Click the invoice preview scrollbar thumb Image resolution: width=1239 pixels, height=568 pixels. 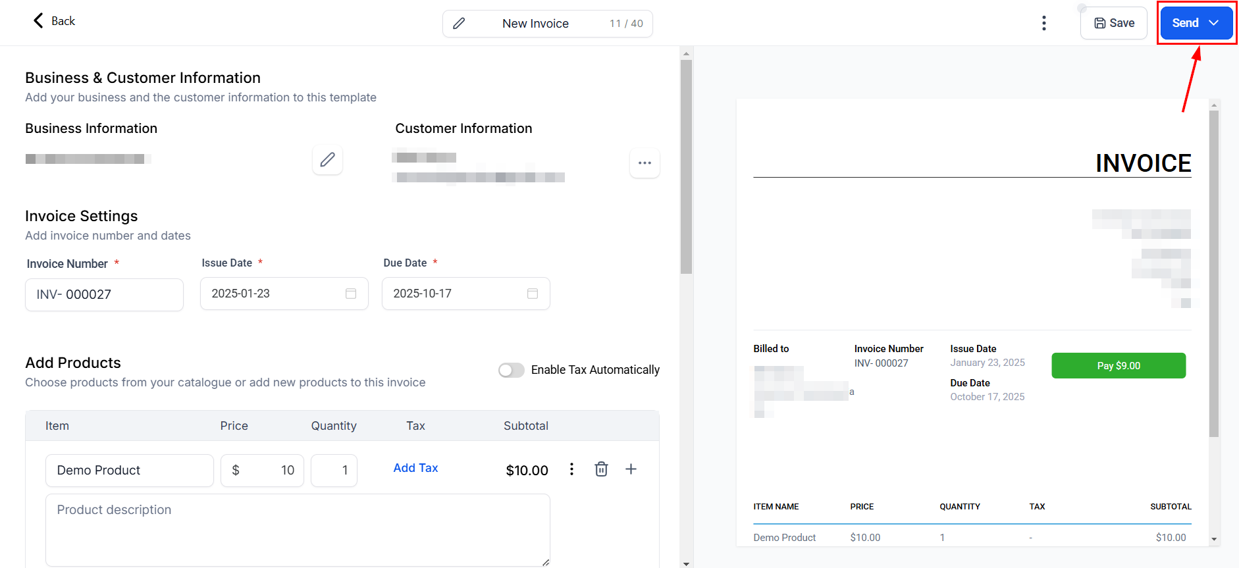point(1214,274)
